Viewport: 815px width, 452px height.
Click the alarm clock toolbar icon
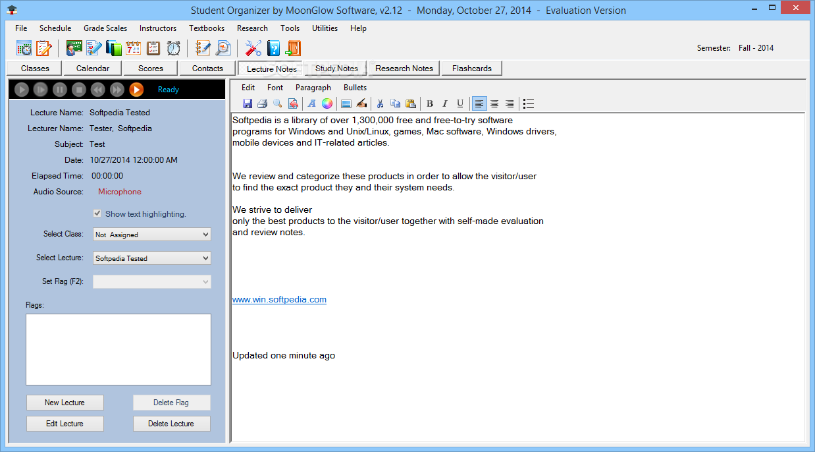coord(173,48)
